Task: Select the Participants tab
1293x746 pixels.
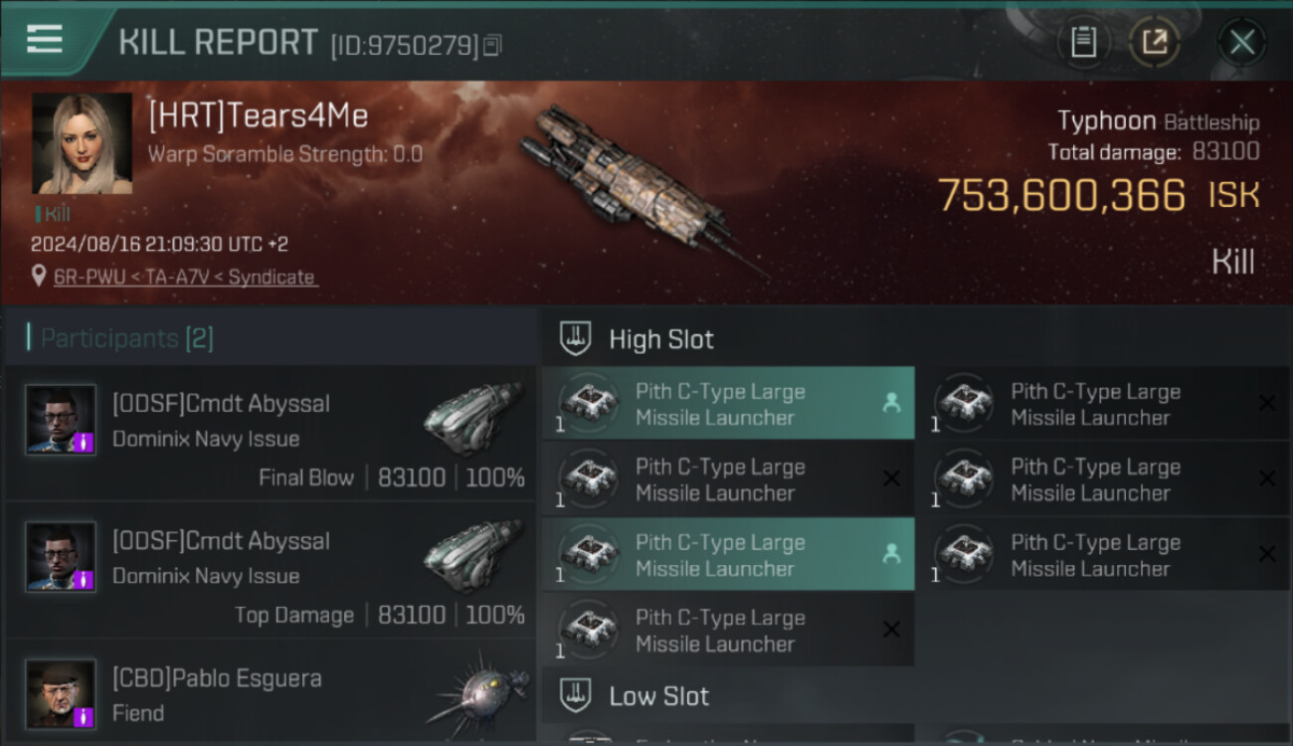Action: pos(126,338)
